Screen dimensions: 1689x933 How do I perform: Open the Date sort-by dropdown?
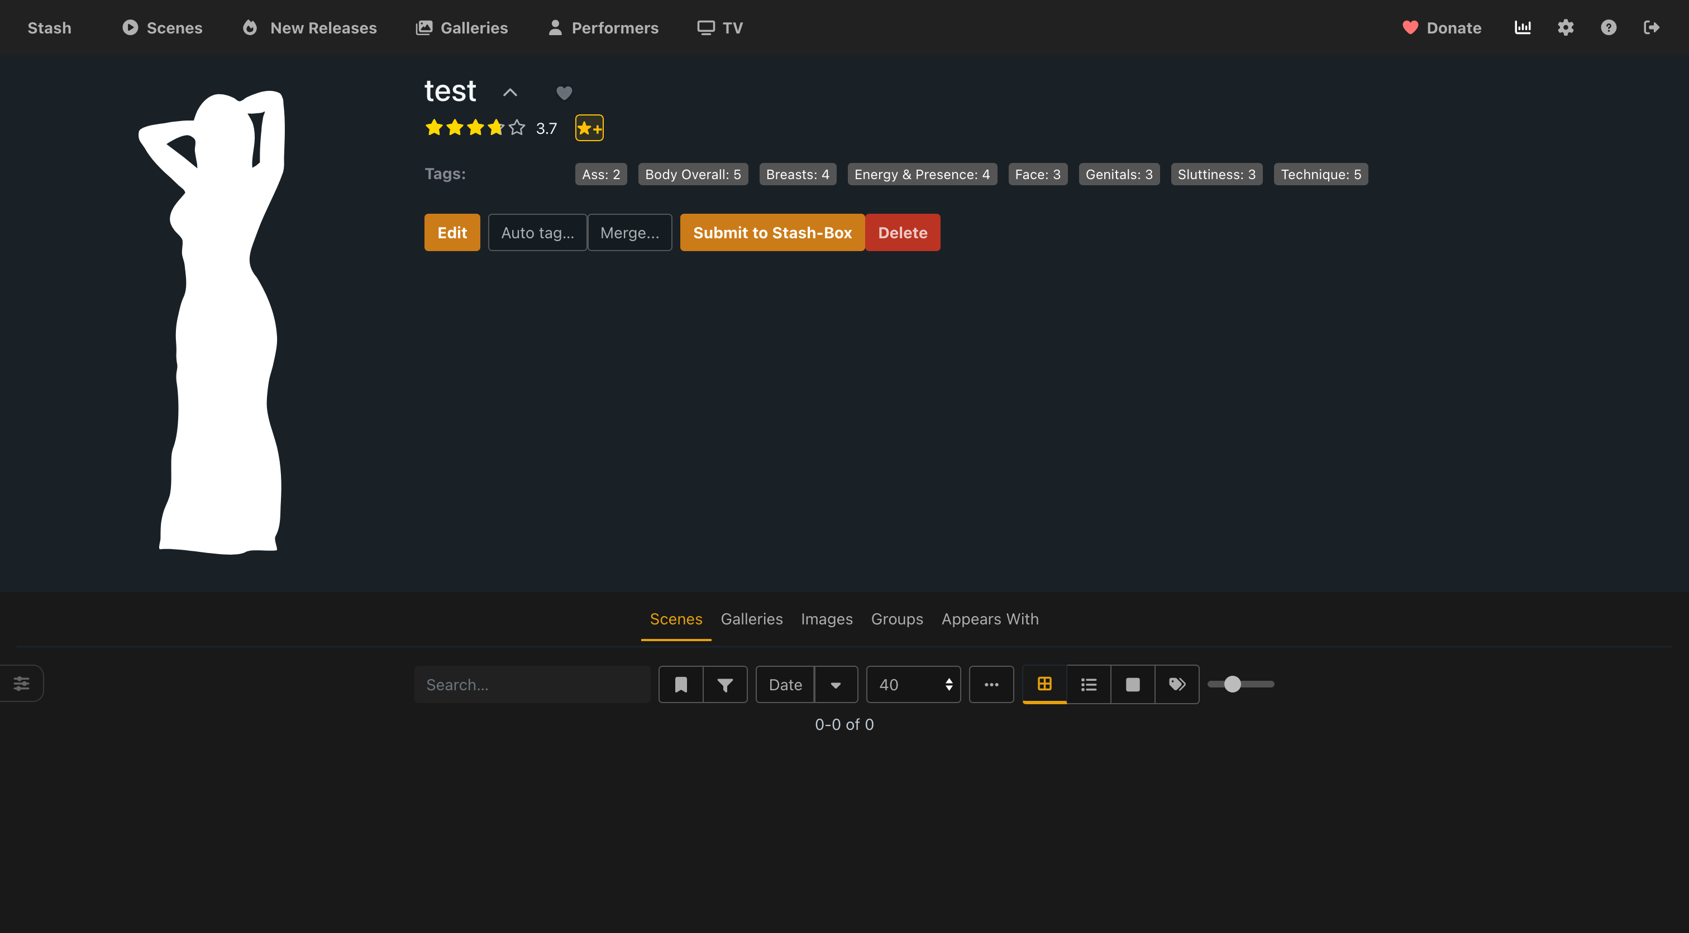(x=785, y=685)
